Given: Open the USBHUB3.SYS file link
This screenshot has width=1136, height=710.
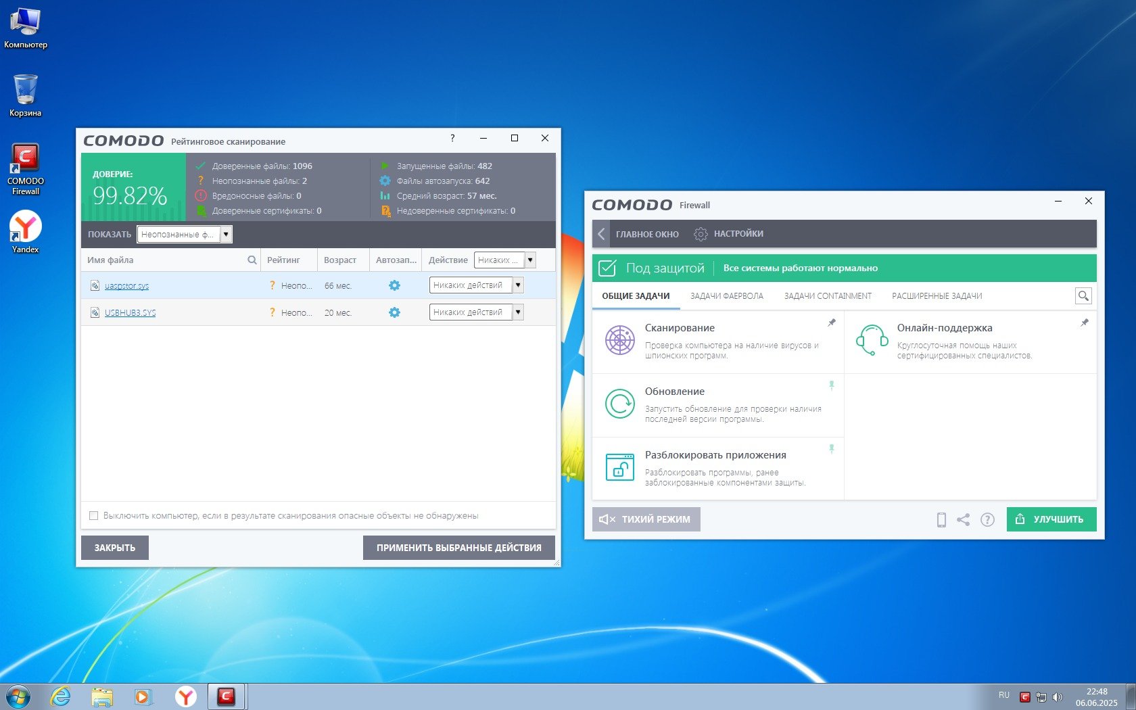Looking at the screenshot, I should point(130,312).
